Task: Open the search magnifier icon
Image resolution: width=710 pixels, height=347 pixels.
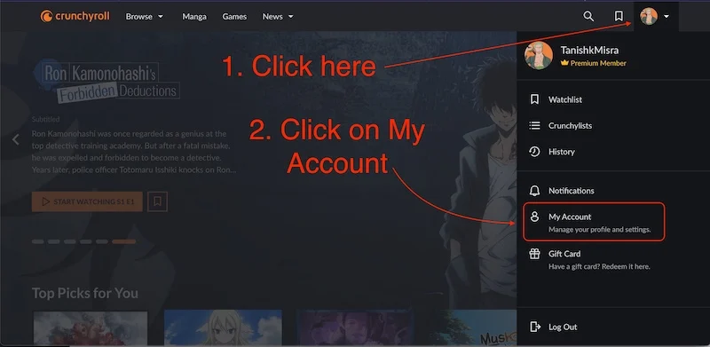Action: pyautogui.click(x=588, y=16)
